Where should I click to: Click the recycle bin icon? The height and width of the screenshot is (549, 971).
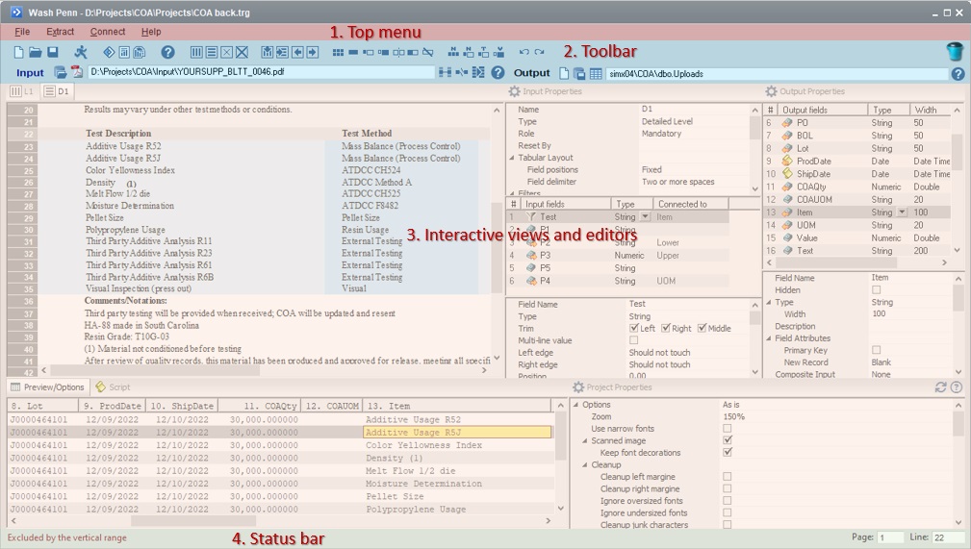click(x=955, y=52)
